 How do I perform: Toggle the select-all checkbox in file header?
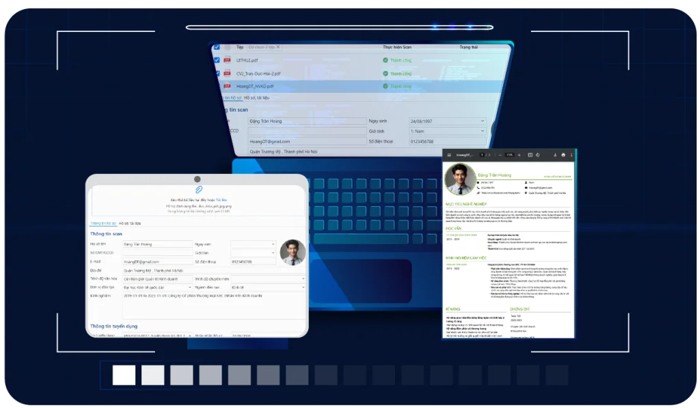click(217, 47)
